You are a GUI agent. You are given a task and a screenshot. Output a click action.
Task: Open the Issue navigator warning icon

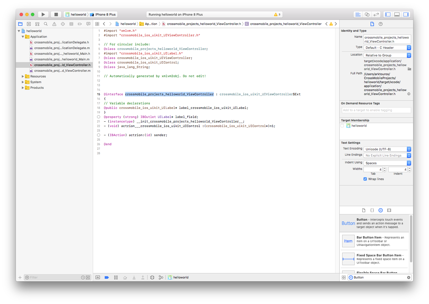click(54, 24)
